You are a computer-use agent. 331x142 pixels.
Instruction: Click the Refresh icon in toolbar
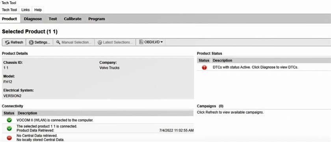click(x=7, y=42)
